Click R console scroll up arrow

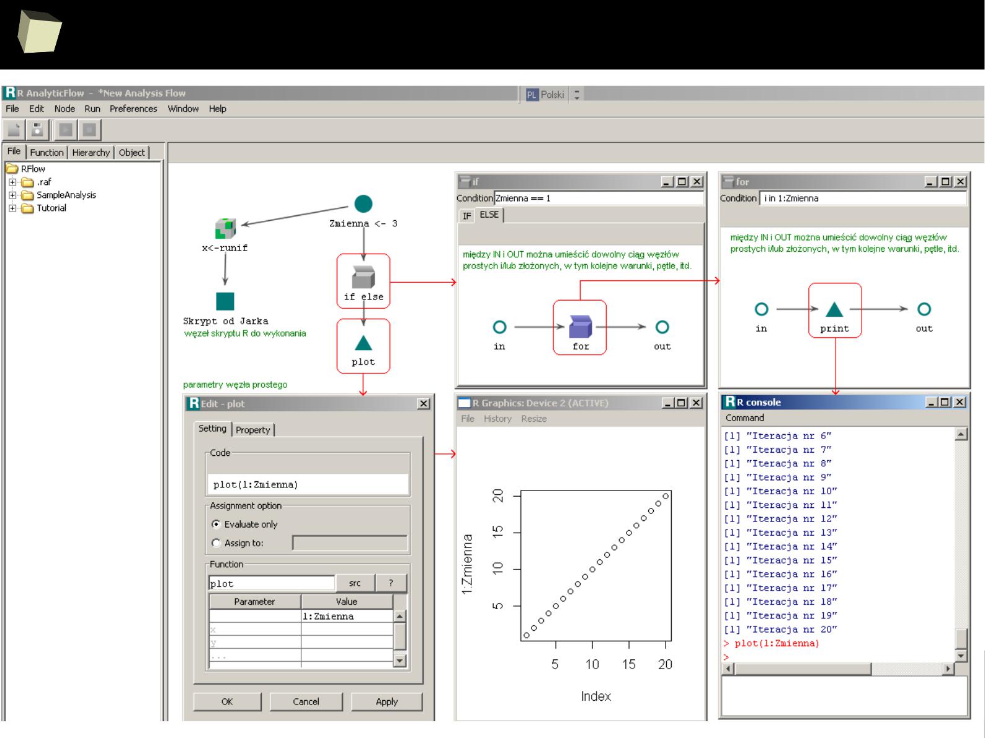[961, 434]
